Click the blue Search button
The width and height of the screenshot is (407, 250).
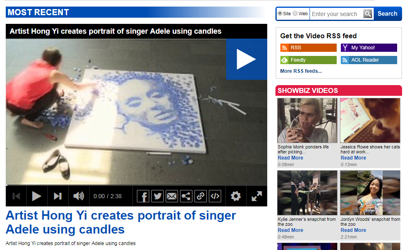[387, 14]
